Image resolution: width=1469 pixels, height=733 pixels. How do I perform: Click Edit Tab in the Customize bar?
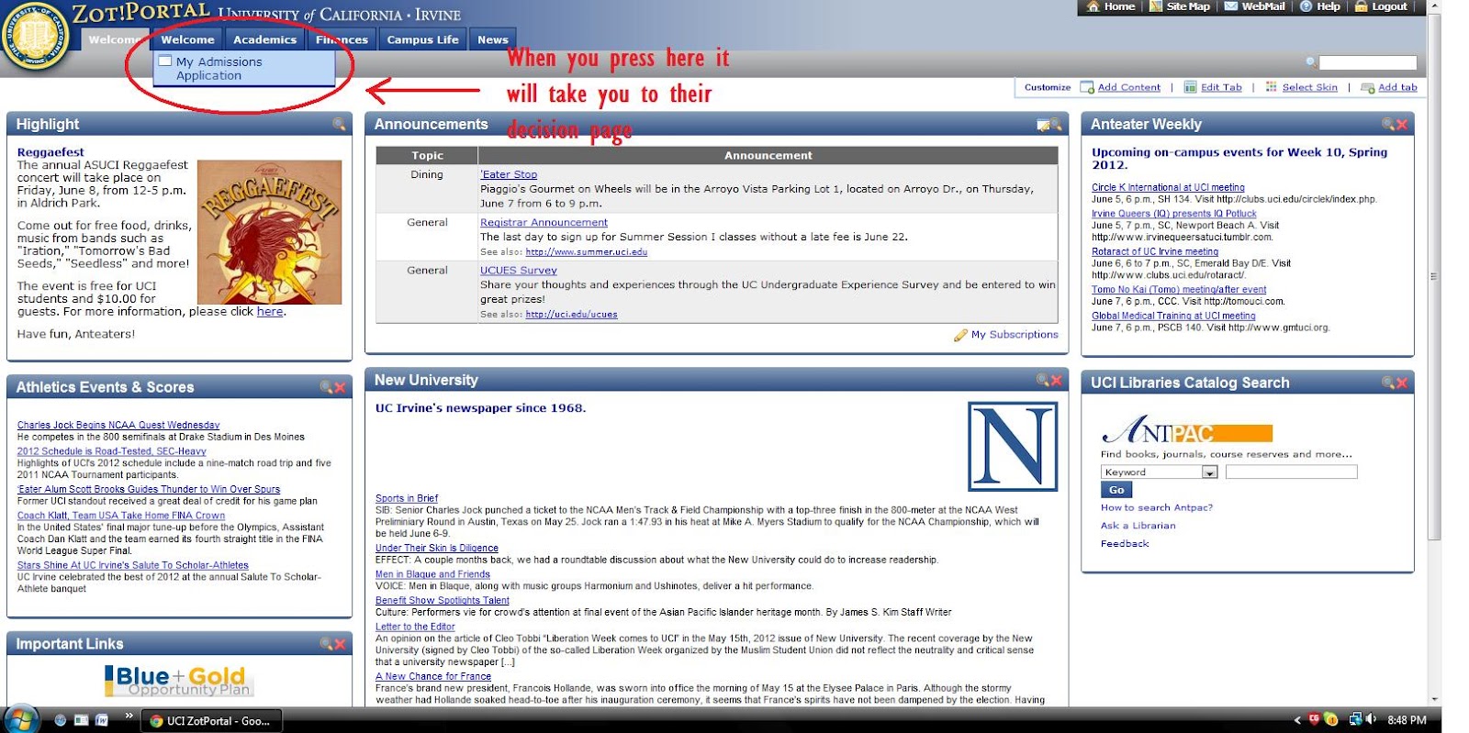[1221, 87]
